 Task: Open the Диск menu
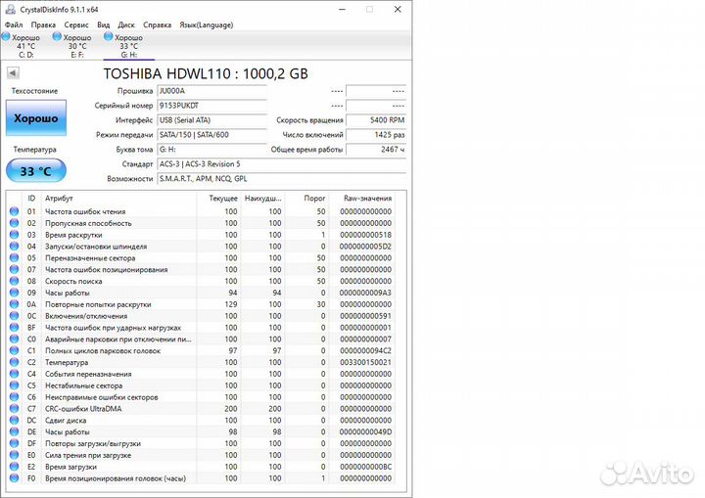126,24
